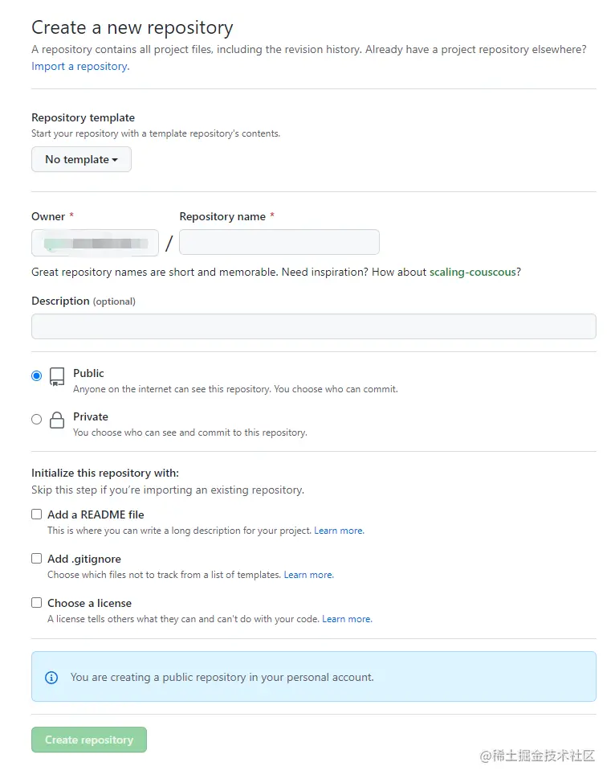Open Learn more link for .gitignore
This screenshot has width=615, height=783.
(308, 575)
